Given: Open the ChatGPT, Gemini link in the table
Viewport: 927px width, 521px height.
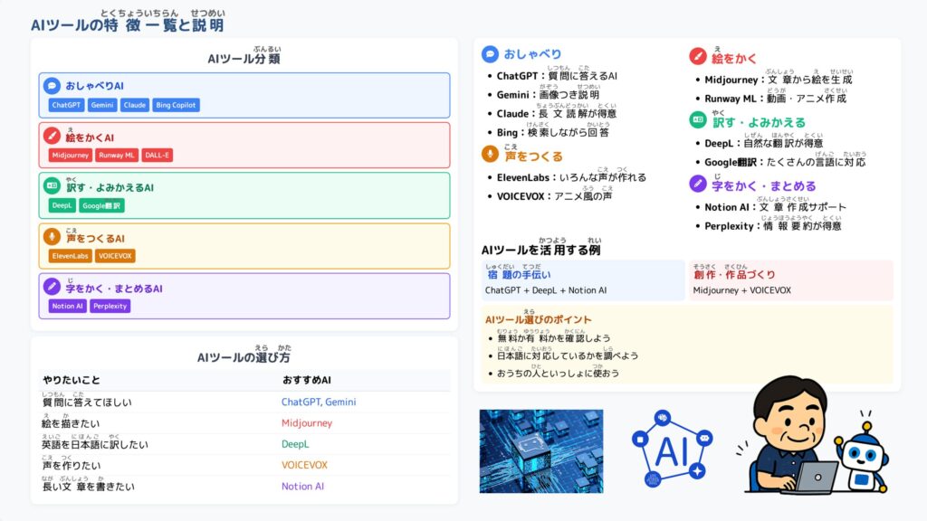Looking at the screenshot, I should (x=319, y=402).
